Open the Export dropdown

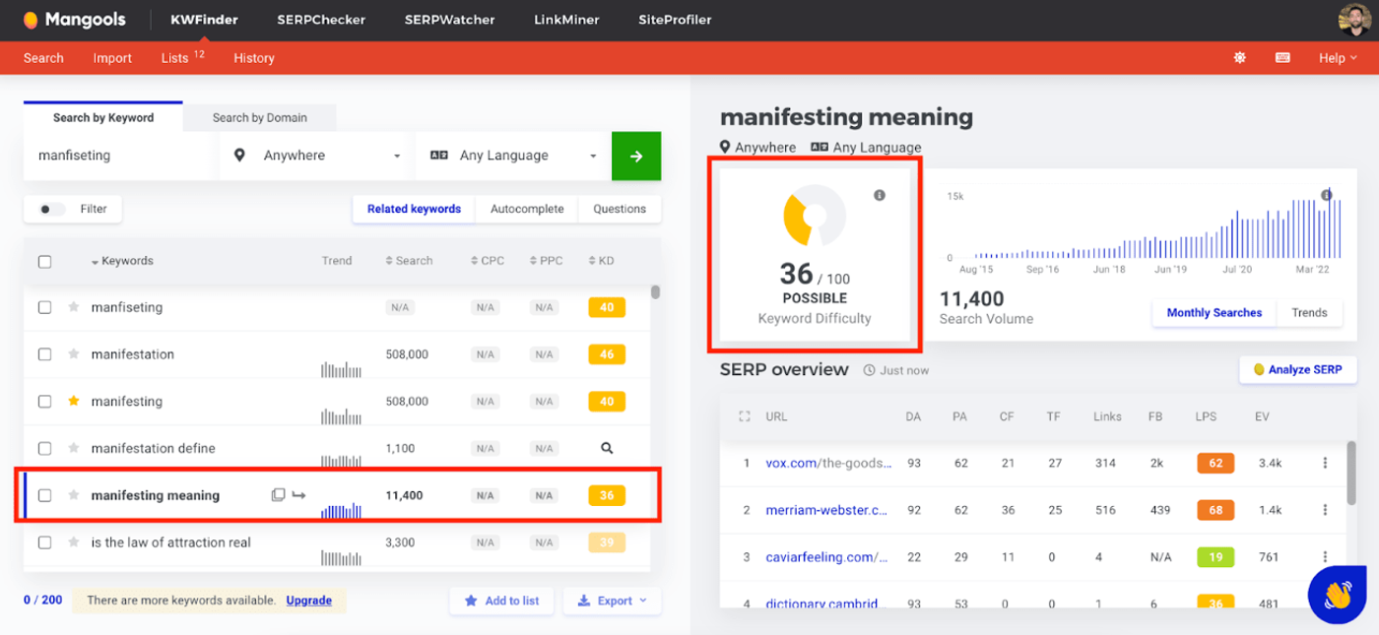click(x=612, y=601)
